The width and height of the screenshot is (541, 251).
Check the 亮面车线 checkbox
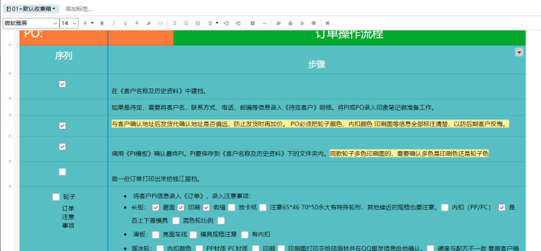point(156,235)
